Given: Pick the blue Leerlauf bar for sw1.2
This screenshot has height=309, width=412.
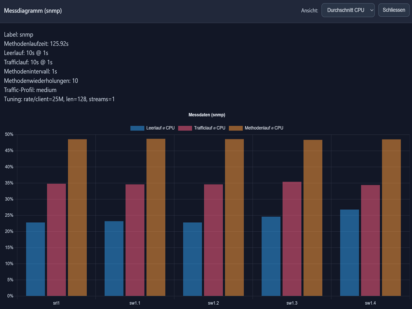Looking at the screenshot, I should 193,259.
